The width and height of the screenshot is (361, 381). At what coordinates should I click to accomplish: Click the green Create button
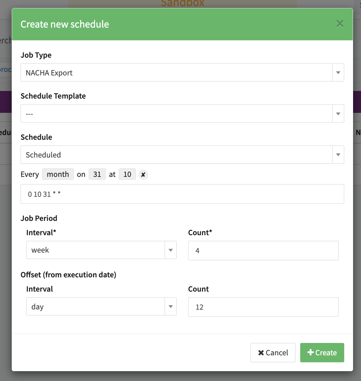pos(322,352)
